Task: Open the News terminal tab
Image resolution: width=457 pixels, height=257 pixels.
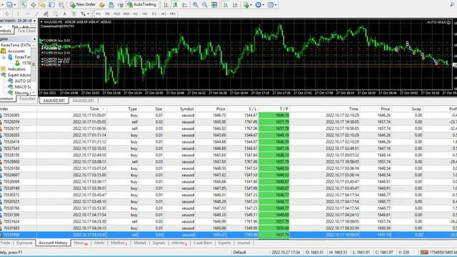Action: [81, 243]
